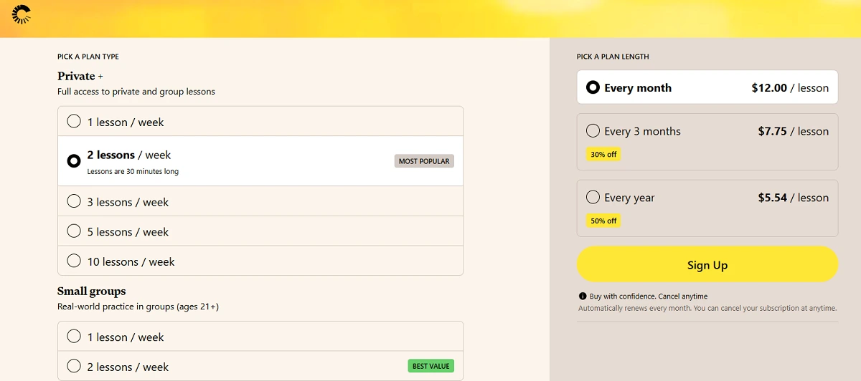The image size is (861, 381).
Task: Pick the Every year plan length
Action: click(x=593, y=197)
